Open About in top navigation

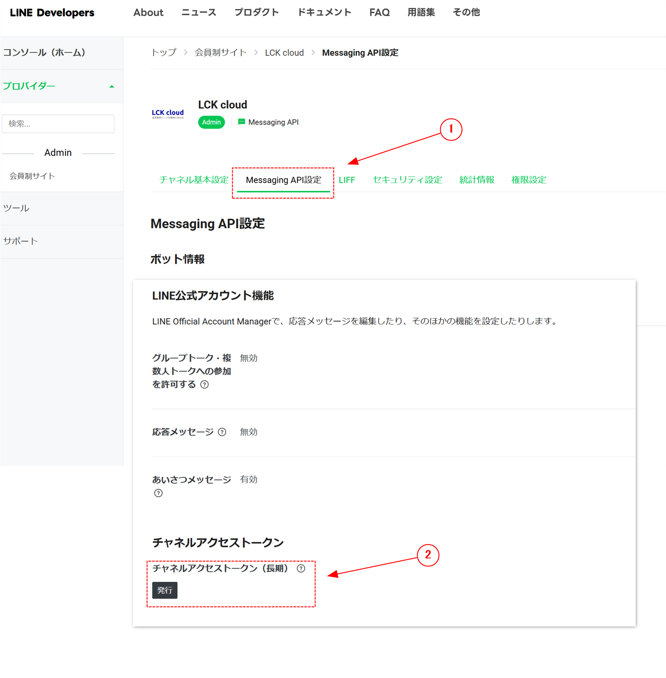(x=148, y=13)
